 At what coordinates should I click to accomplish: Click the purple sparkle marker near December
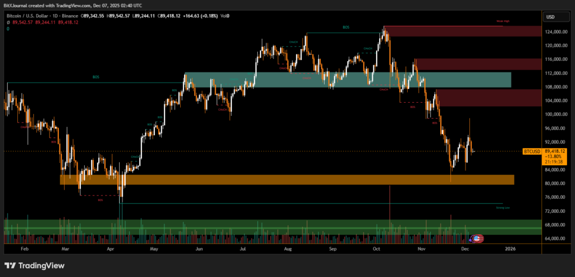tap(471, 240)
